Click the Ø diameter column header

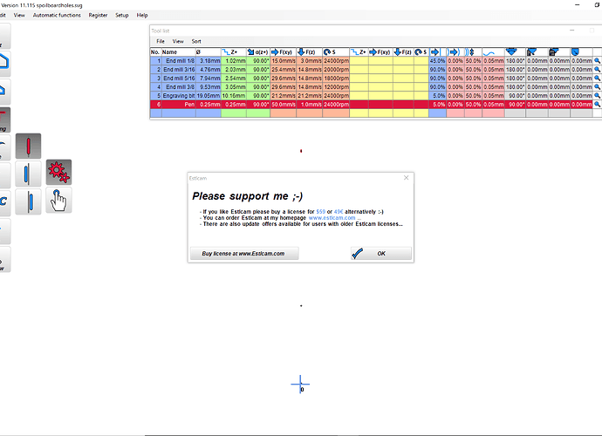pyautogui.click(x=209, y=51)
